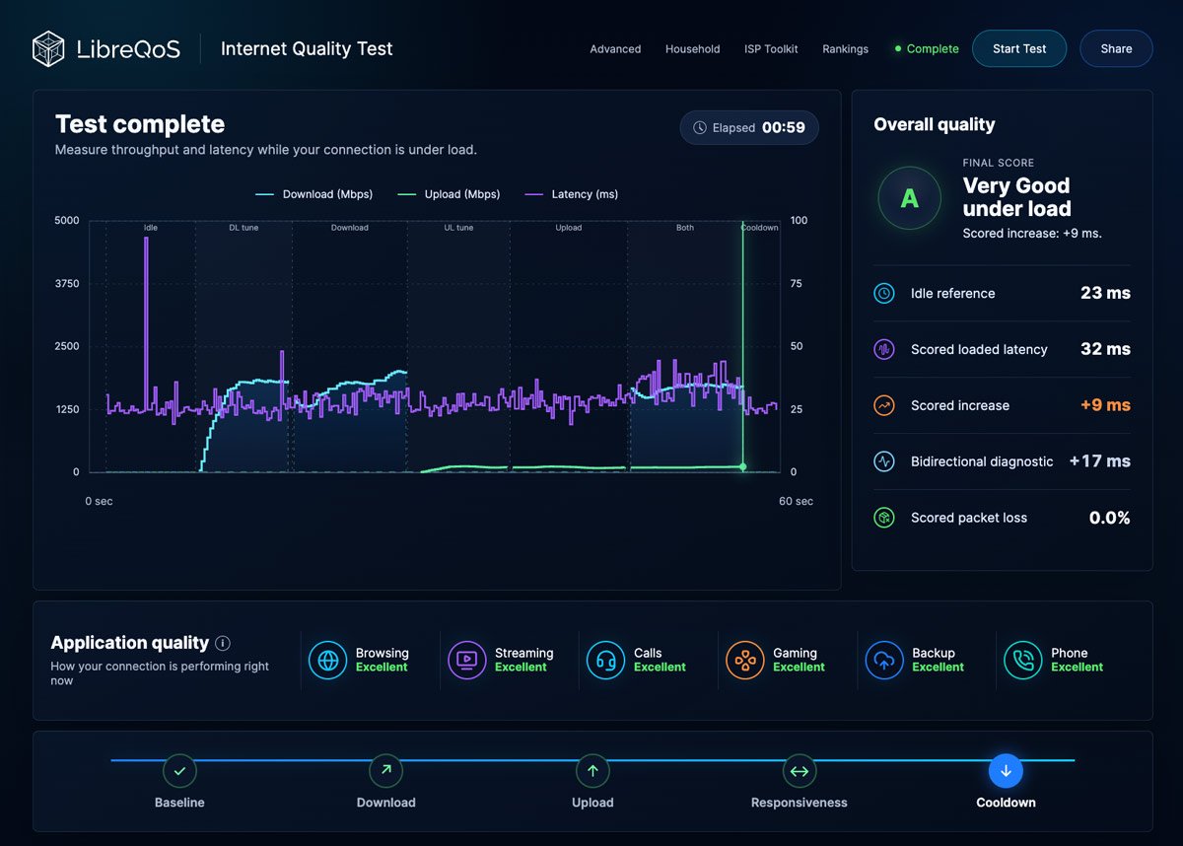The height and width of the screenshot is (846, 1183).
Task: Click the Phone handset icon
Action: point(1023,661)
